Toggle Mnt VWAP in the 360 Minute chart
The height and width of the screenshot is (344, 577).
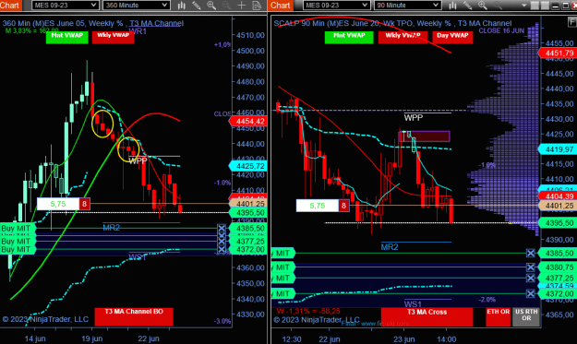pyautogui.click(x=67, y=37)
